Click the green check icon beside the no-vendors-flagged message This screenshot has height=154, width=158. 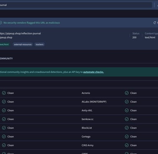1,23
